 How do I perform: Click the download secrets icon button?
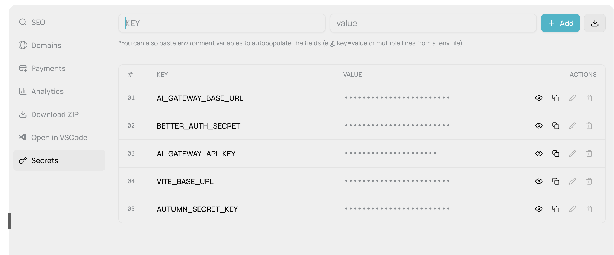(x=595, y=23)
